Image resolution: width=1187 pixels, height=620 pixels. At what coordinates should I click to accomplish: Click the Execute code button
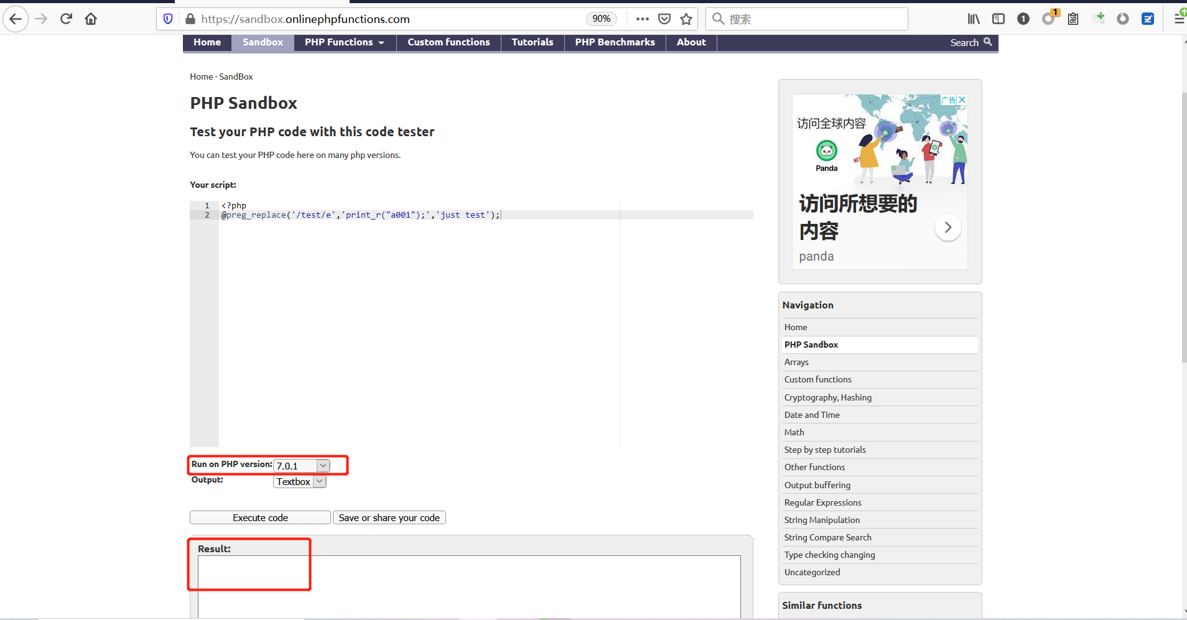coord(259,517)
